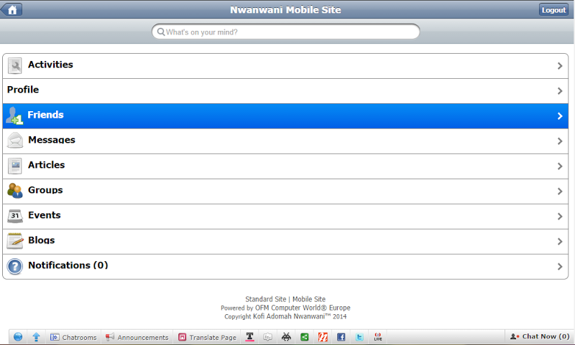Expand the Messages chevron arrow

coord(560,141)
